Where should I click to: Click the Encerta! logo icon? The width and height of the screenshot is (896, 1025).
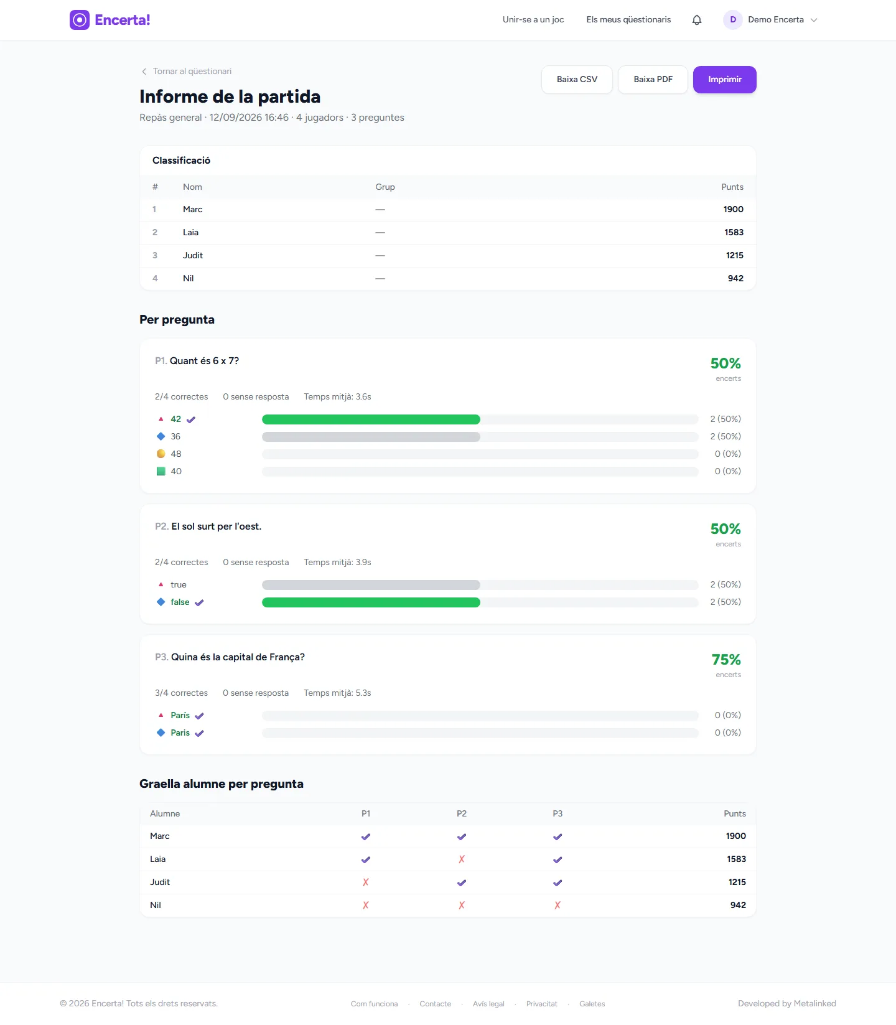[x=80, y=20]
